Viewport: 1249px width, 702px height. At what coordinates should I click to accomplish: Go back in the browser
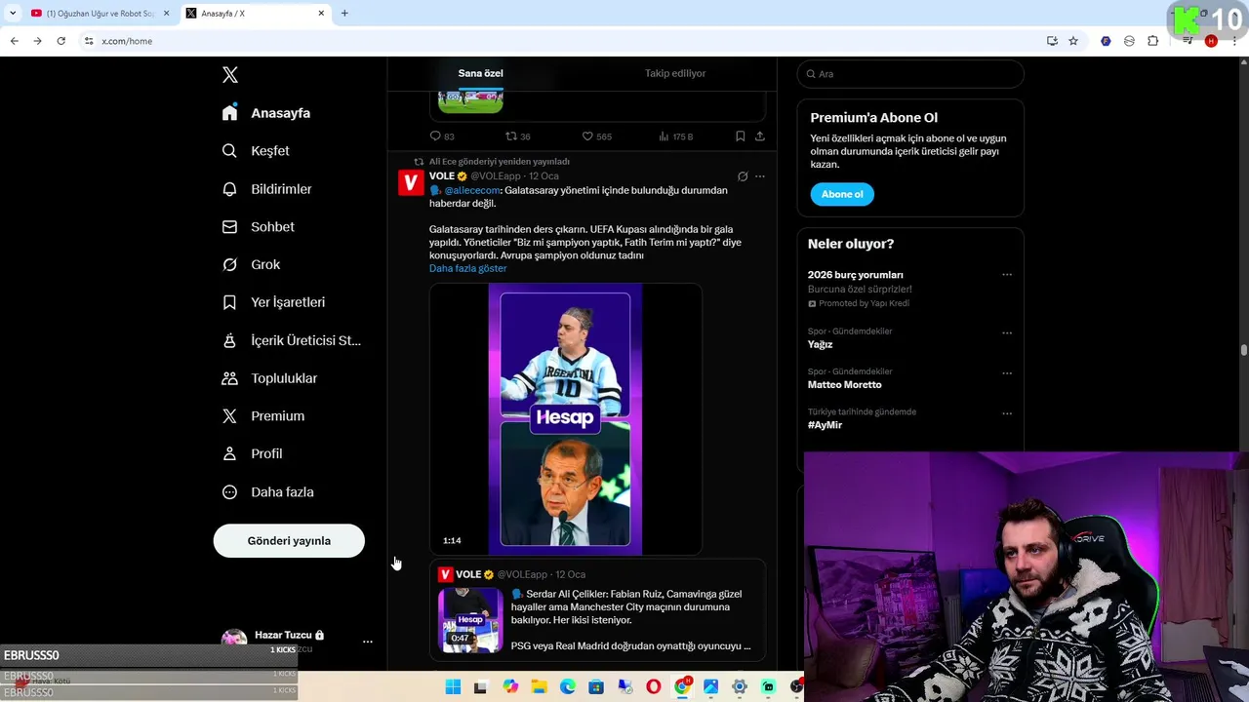(14, 41)
